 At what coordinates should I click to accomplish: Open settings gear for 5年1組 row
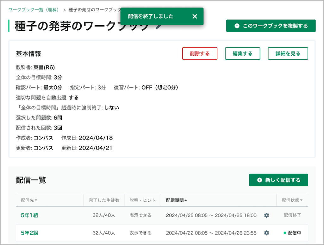click(266, 215)
